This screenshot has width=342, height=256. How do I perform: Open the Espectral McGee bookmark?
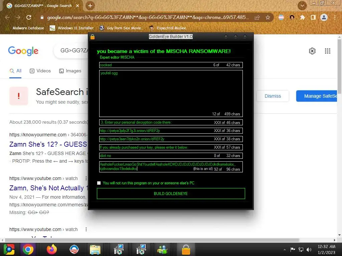click(x=168, y=28)
